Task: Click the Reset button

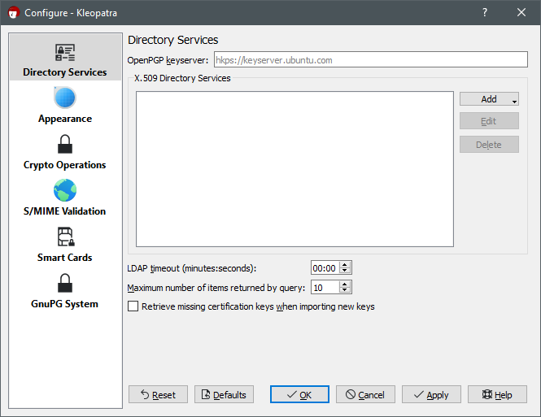Action: [158, 394]
